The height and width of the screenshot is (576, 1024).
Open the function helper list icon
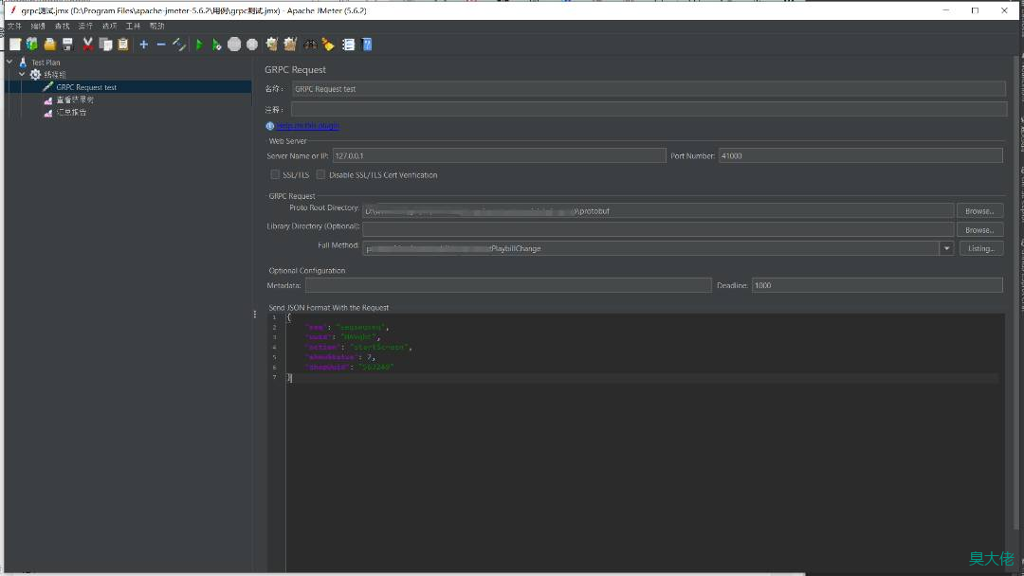click(x=349, y=45)
